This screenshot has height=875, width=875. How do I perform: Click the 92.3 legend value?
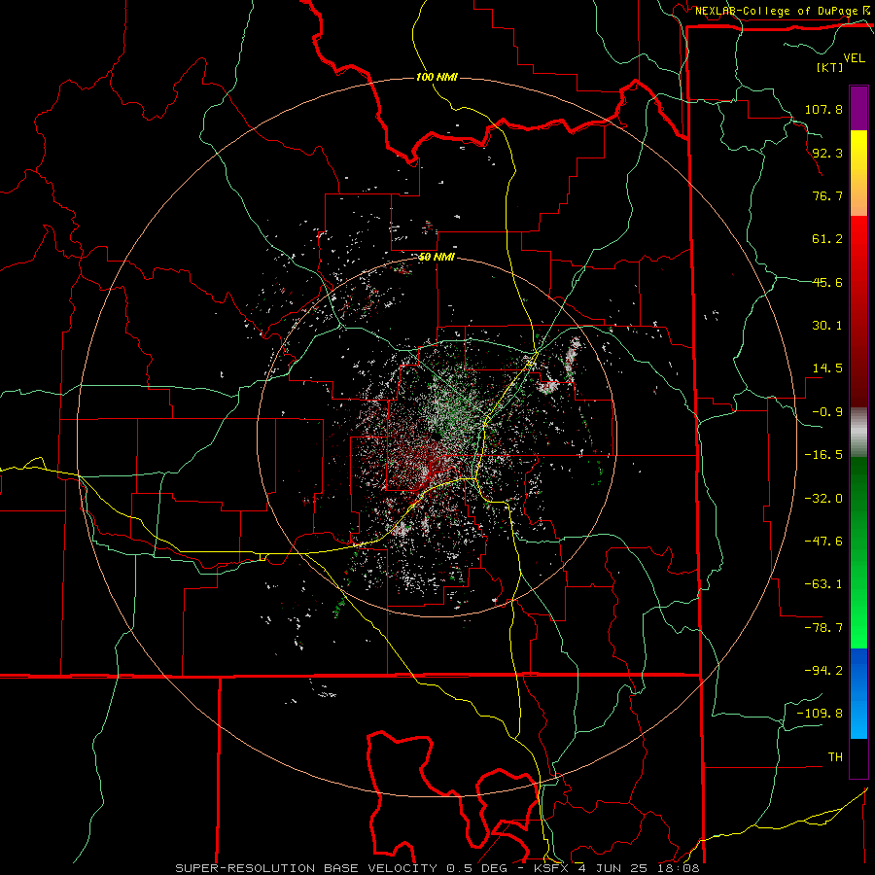tap(827, 153)
